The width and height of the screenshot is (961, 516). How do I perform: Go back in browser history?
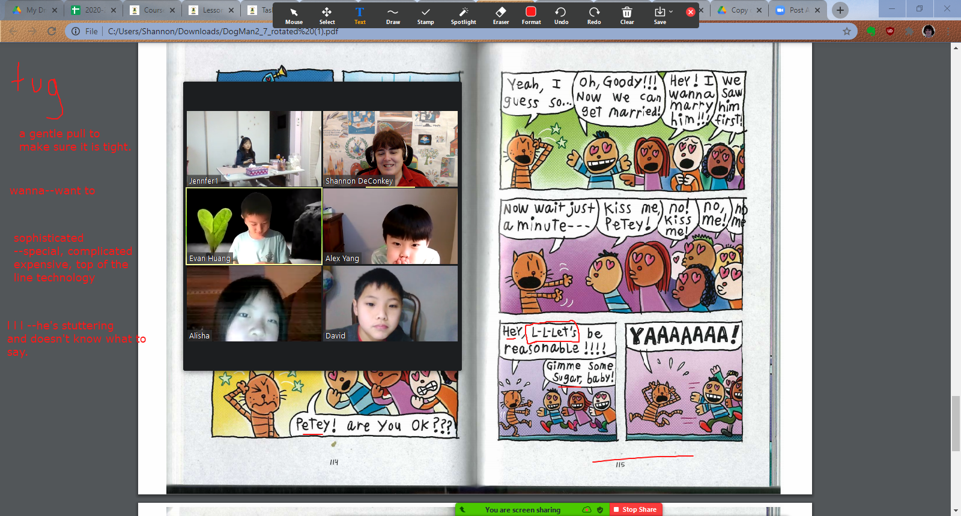click(x=13, y=31)
